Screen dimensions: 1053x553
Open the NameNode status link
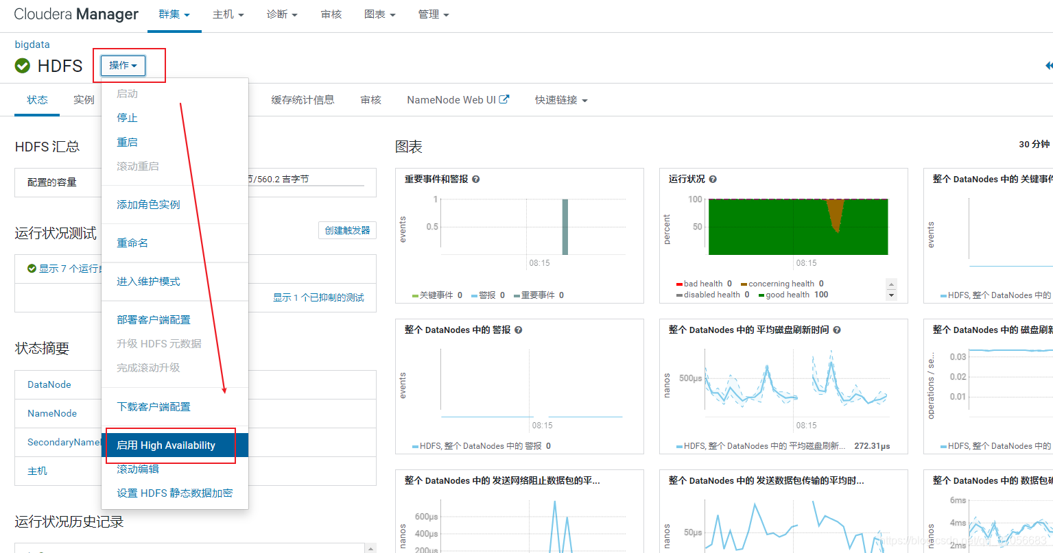coord(52,413)
